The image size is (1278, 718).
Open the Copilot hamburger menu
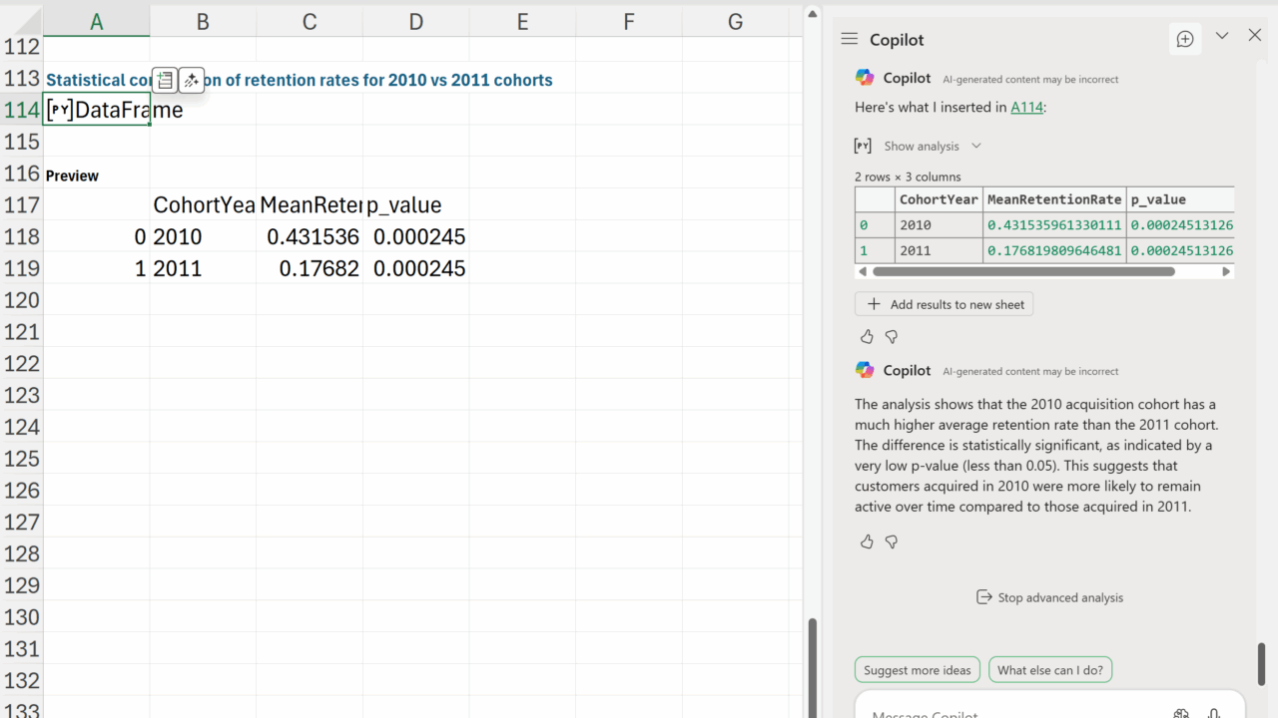[x=850, y=39]
